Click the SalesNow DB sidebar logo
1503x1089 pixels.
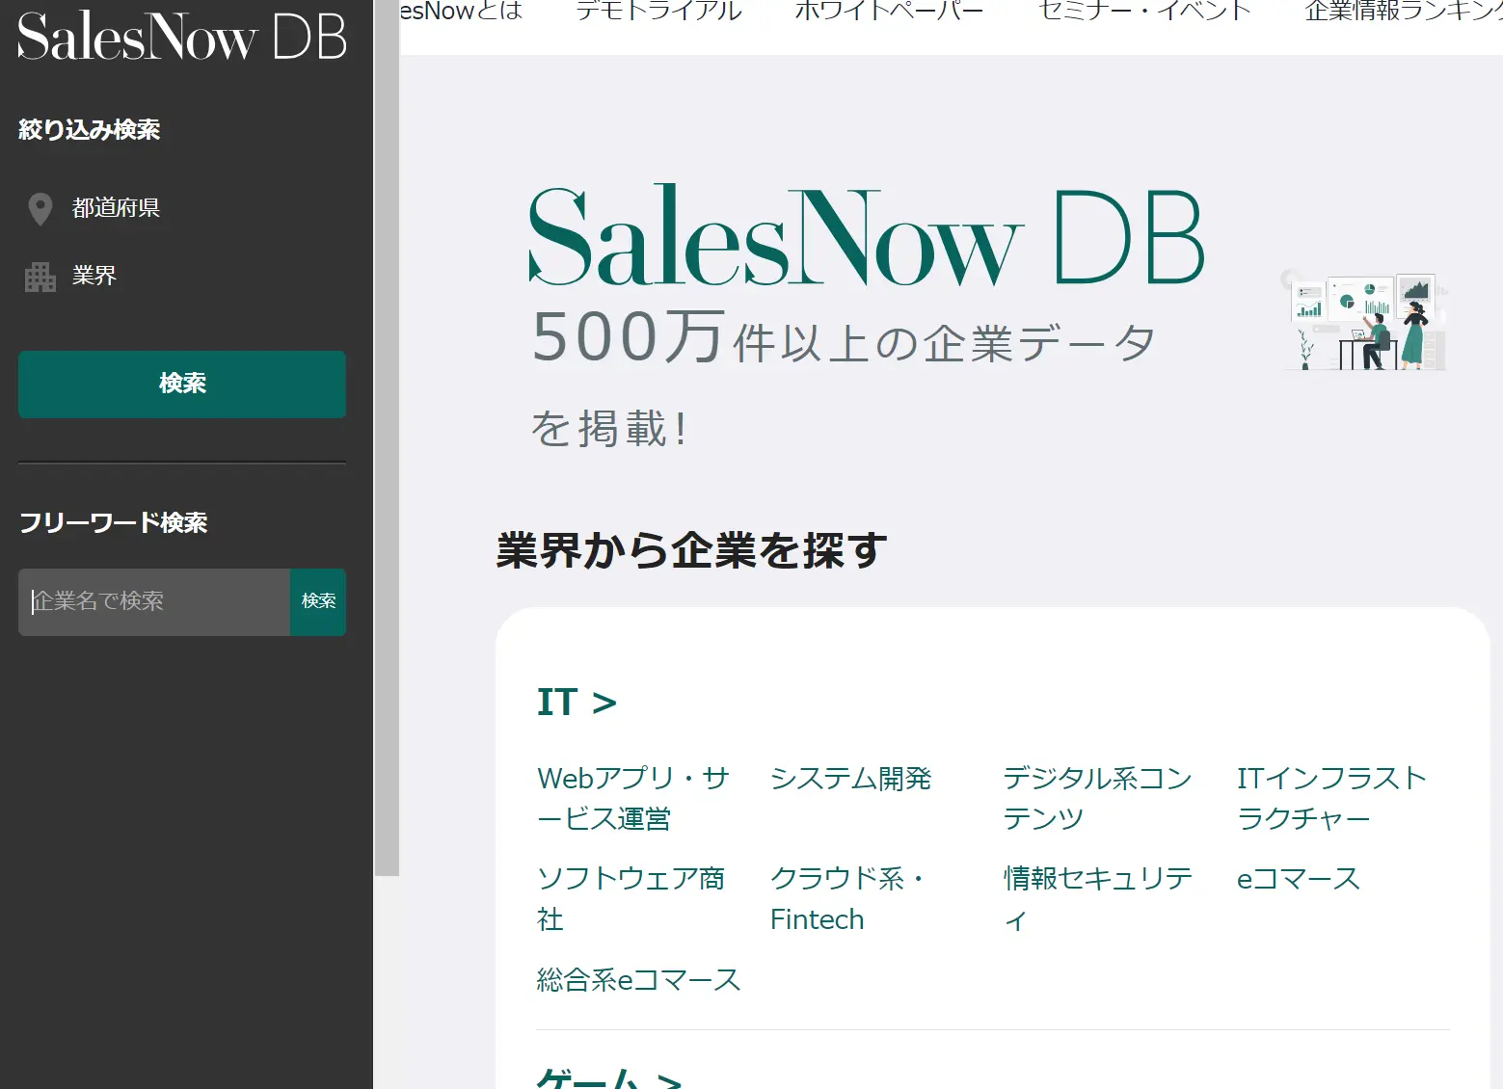(182, 37)
